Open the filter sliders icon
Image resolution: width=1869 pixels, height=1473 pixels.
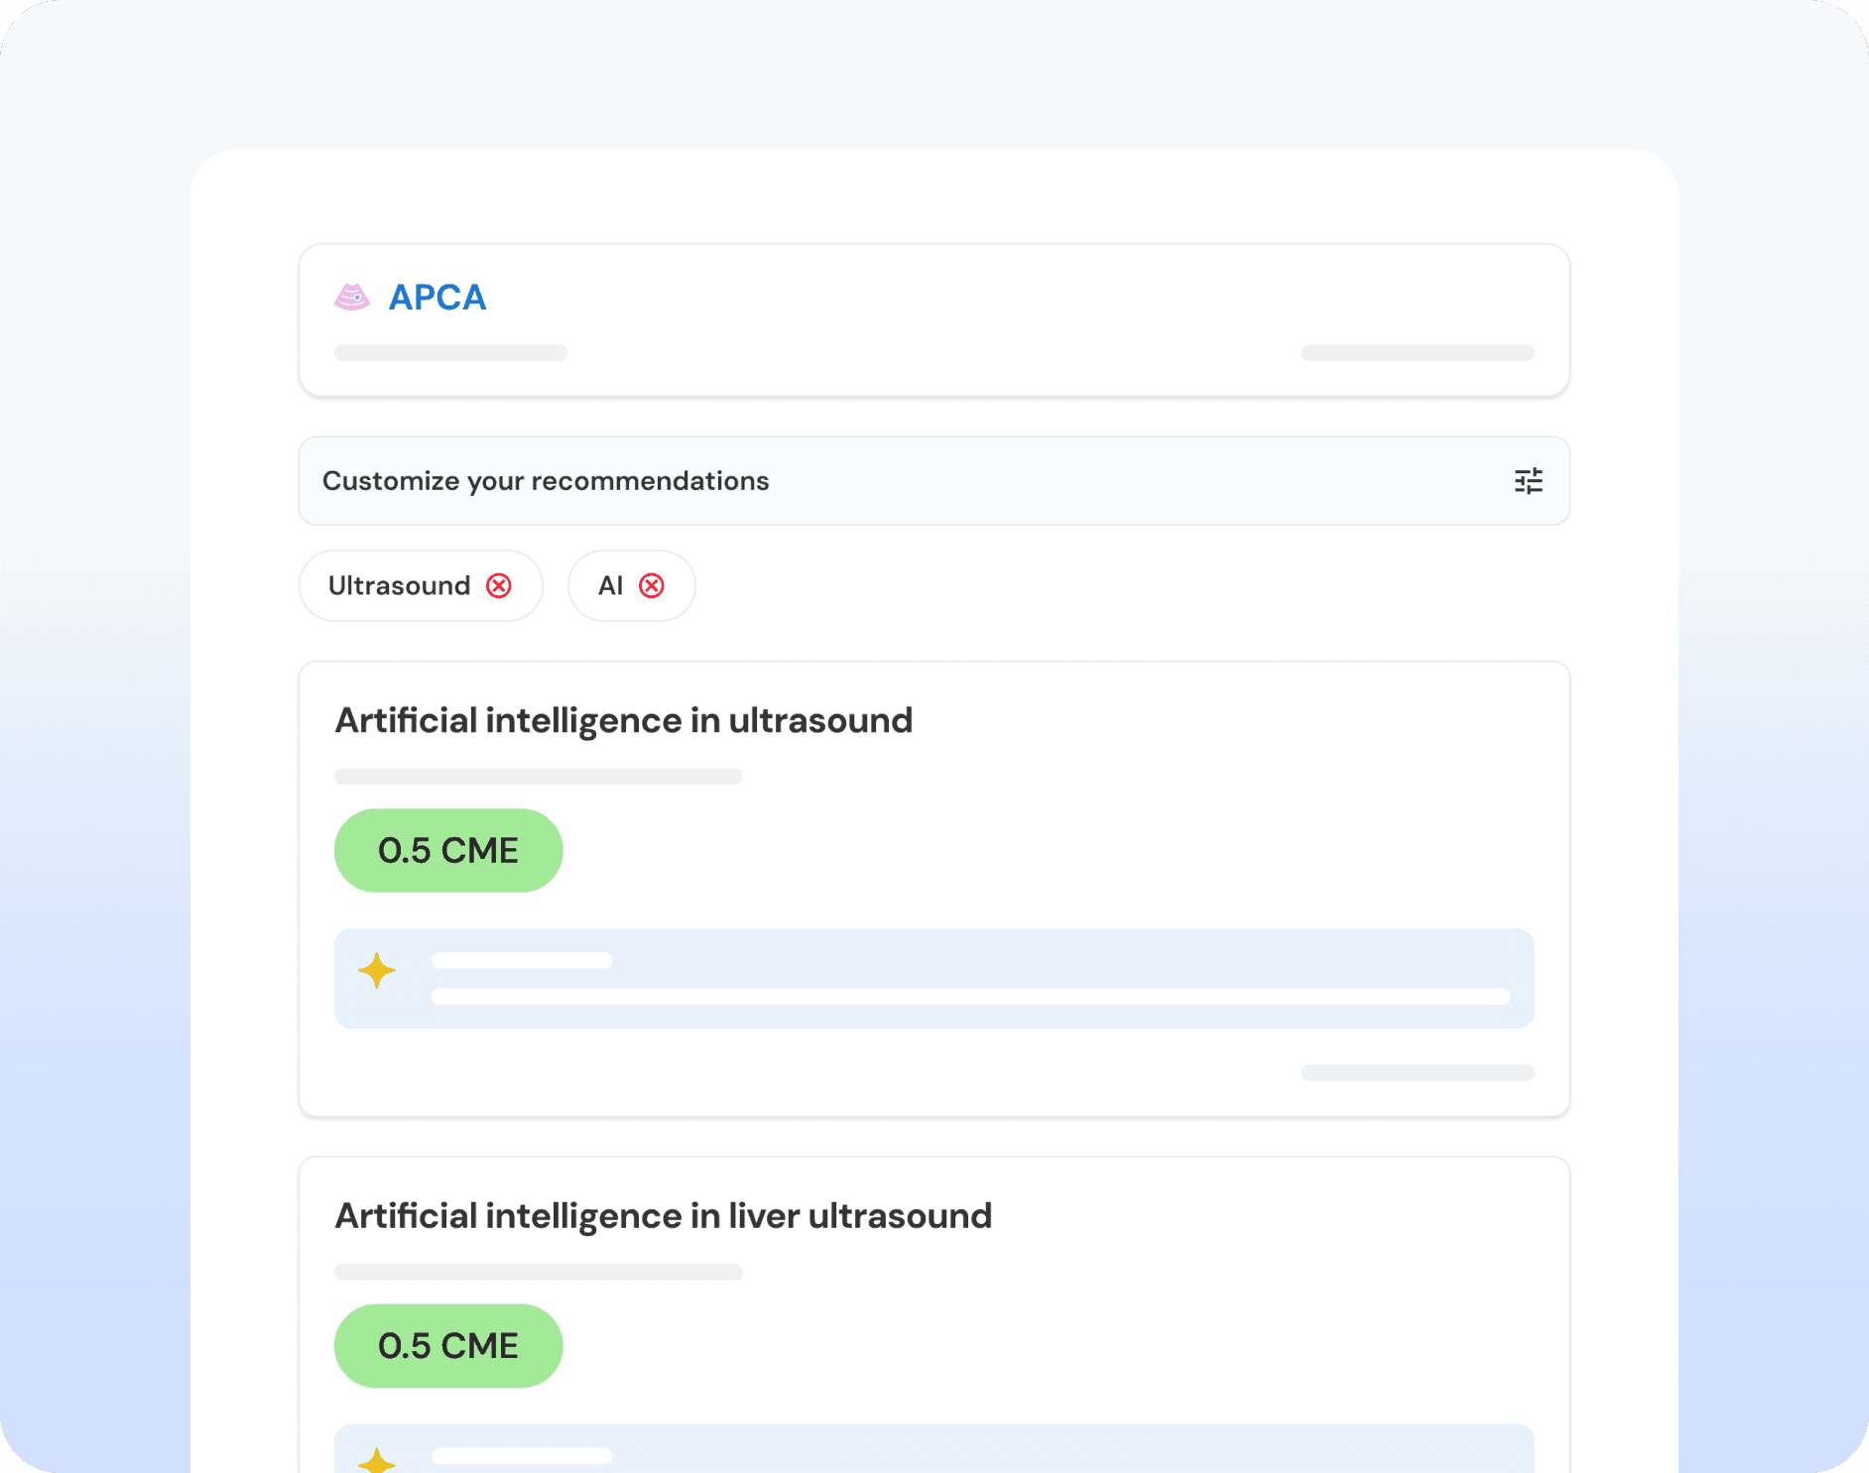pyautogui.click(x=1528, y=481)
